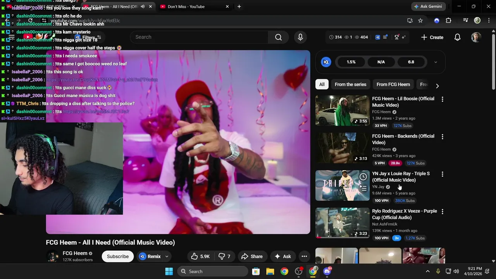Open YouTube notifications bell
This screenshot has height=279, width=496.
pyautogui.click(x=457, y=37)
